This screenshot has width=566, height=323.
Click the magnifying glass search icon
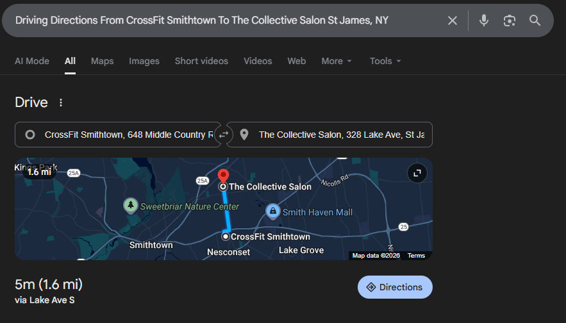pyautogui.click(x=535, y=21)
